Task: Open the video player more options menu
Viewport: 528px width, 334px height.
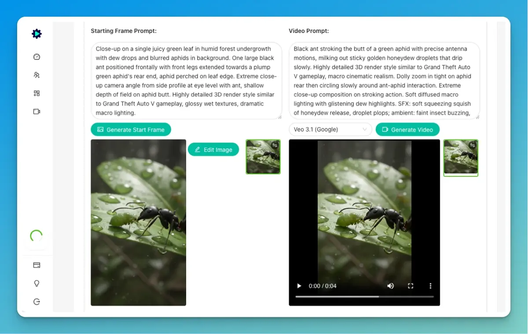Action: pos(430,286)
